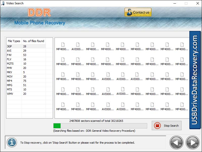Select the AVI000 file icon in top row
Viewport: 202px width, 152px height.
click(x=78, y=45)
